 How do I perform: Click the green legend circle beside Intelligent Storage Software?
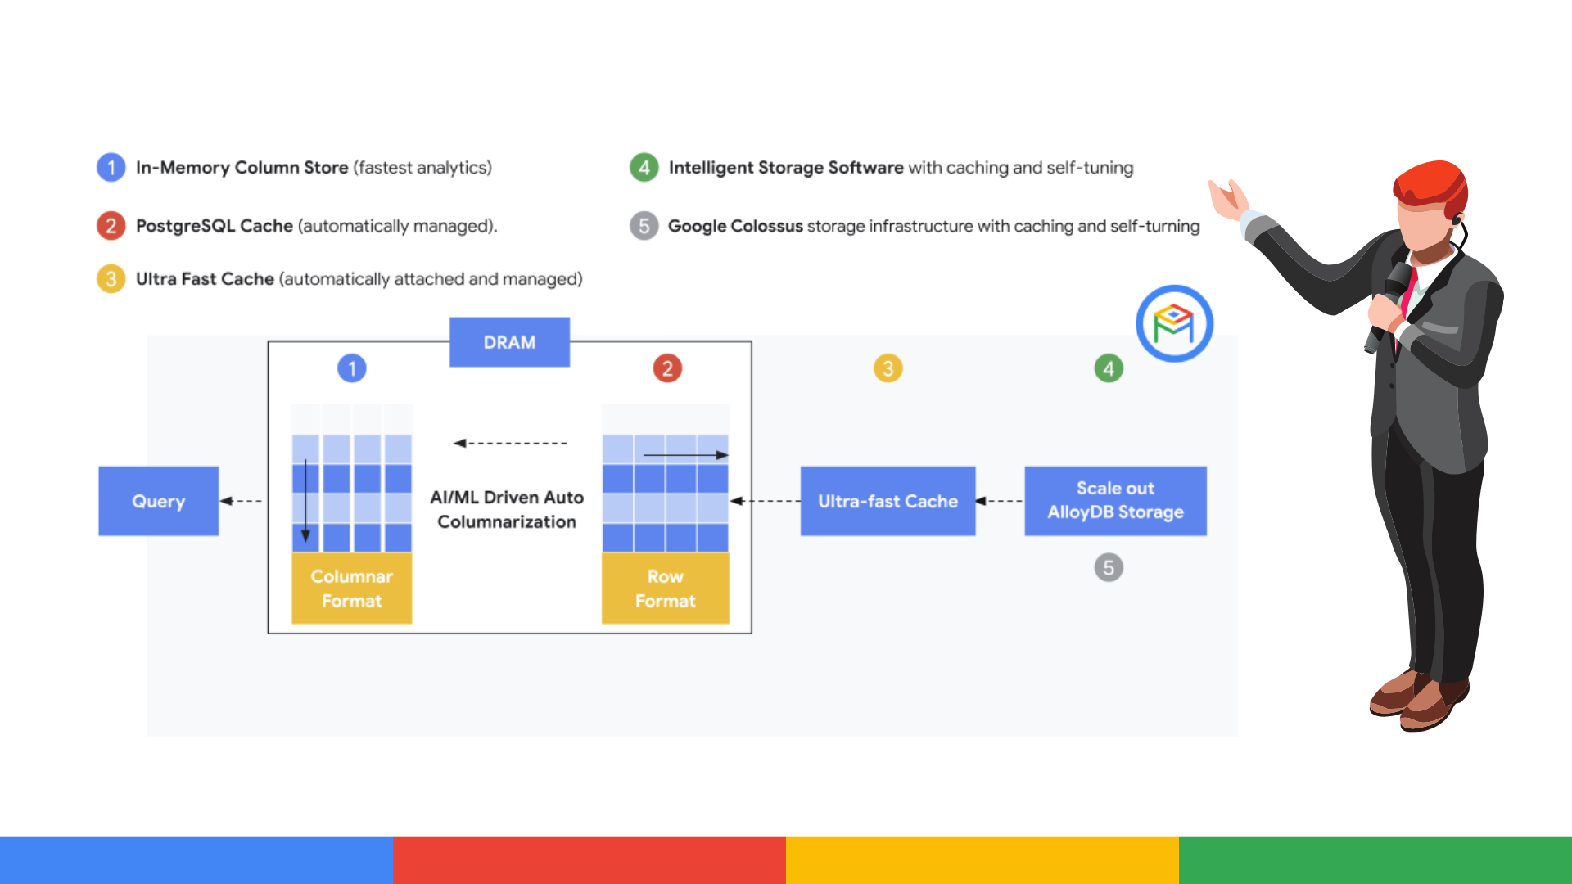coord(644,168)
